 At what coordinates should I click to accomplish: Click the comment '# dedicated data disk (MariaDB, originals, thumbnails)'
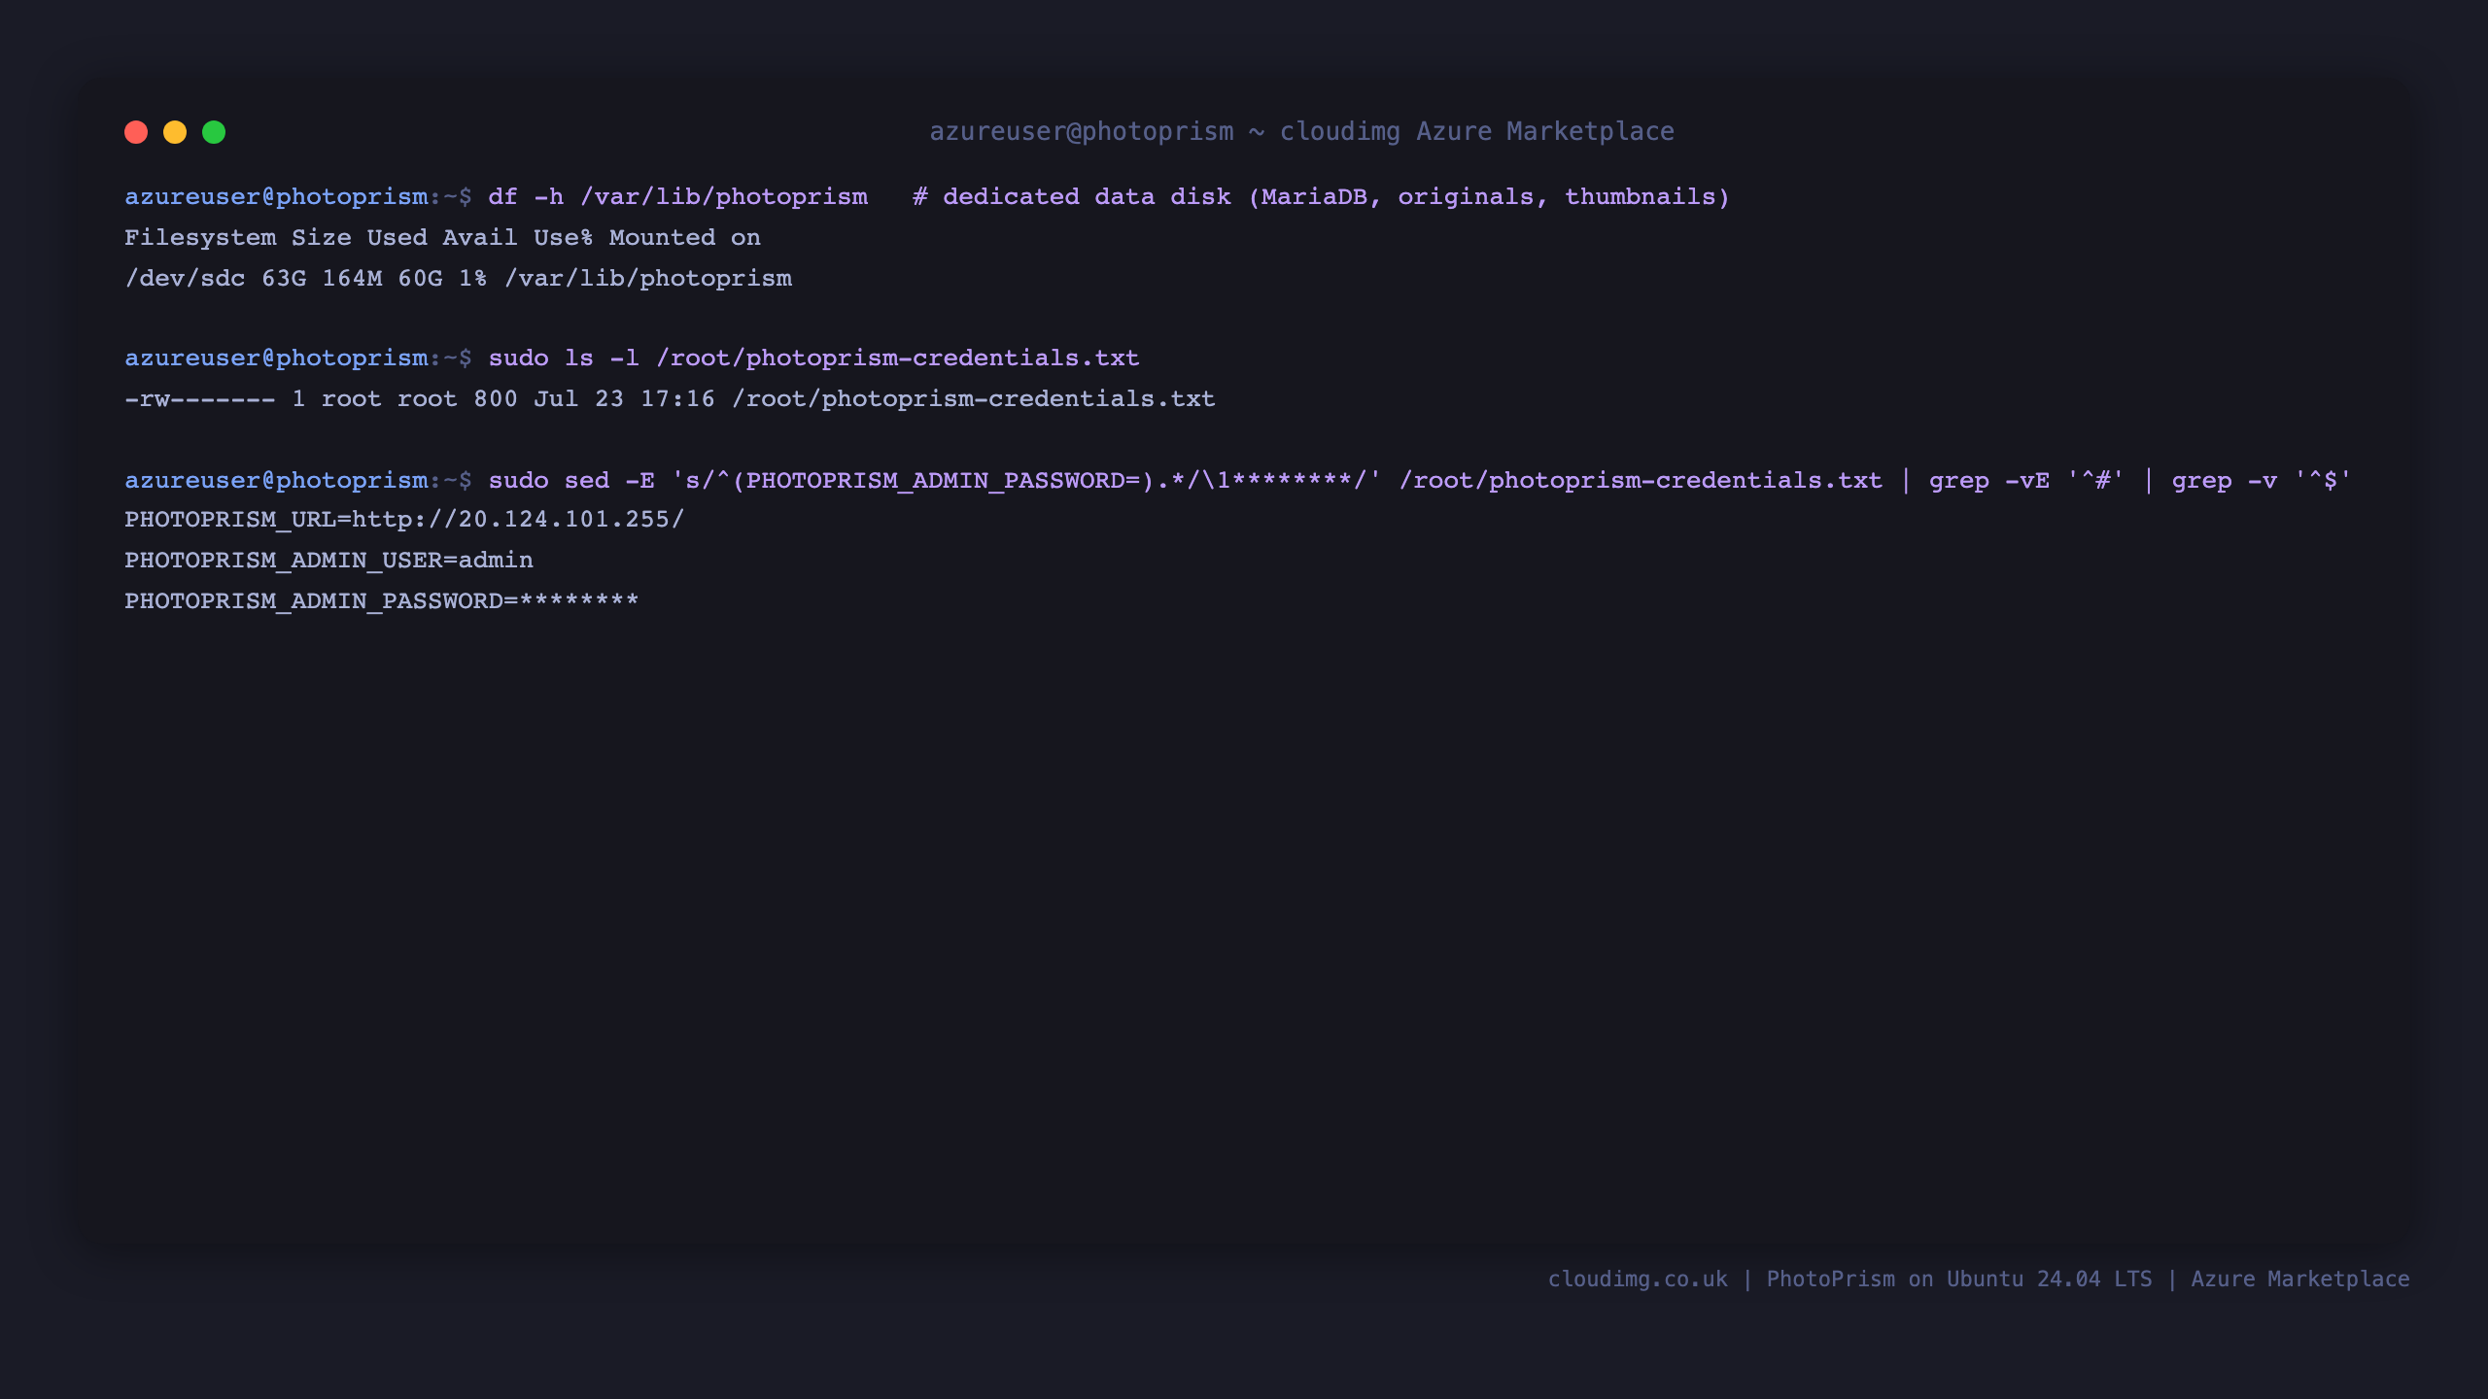pos(1321,197)
